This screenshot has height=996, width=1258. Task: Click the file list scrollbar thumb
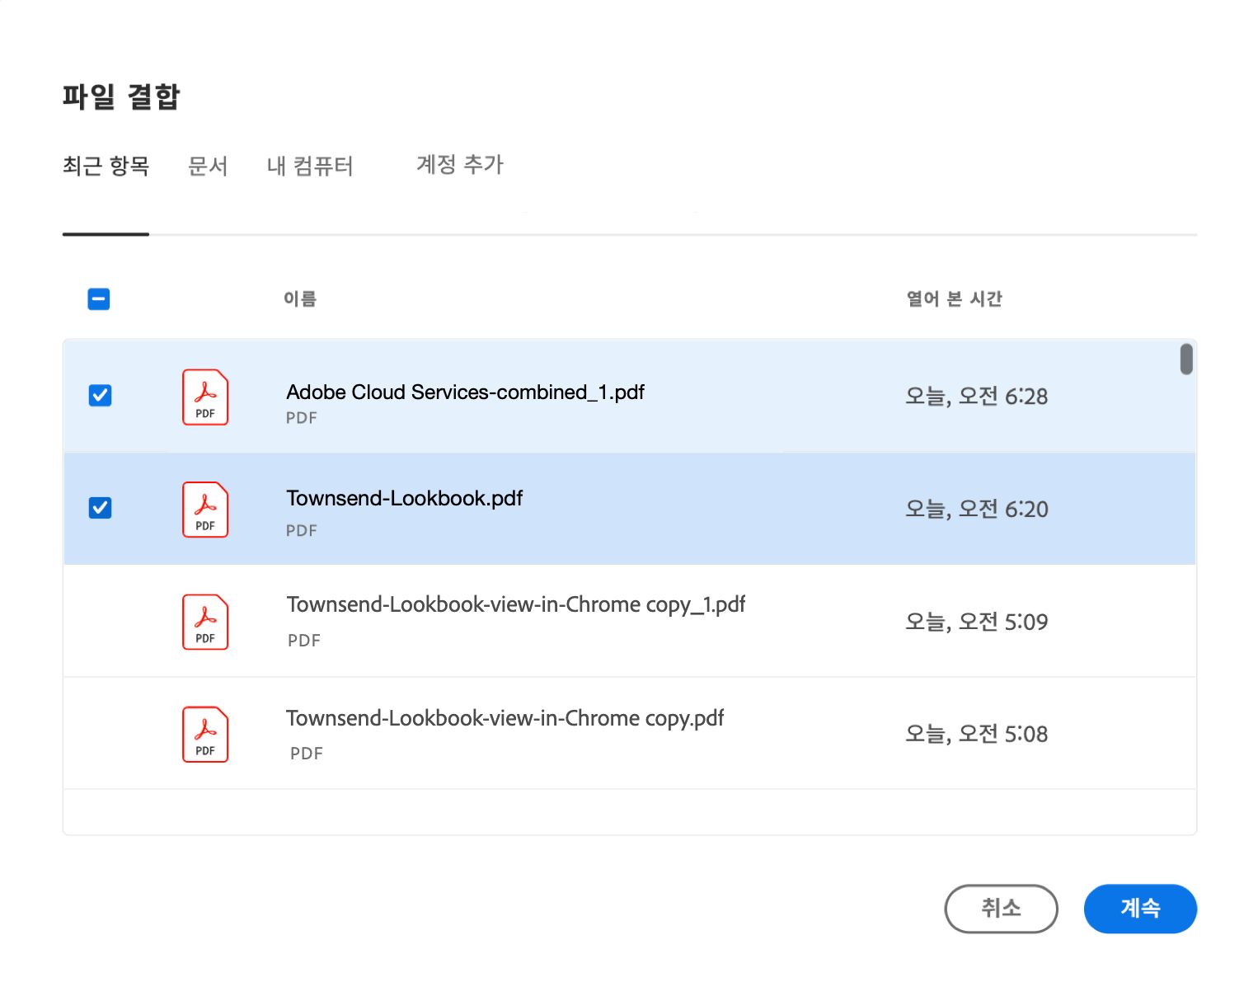pyautogui.click(x=1186, y=359)
